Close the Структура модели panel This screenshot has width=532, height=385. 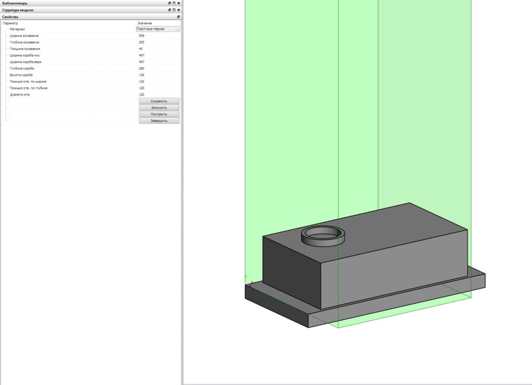[179, 10]
